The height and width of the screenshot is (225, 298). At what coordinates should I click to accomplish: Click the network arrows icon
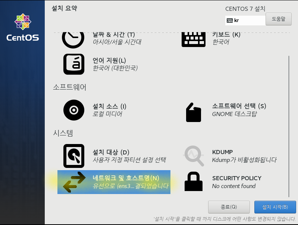click(74, 182)
